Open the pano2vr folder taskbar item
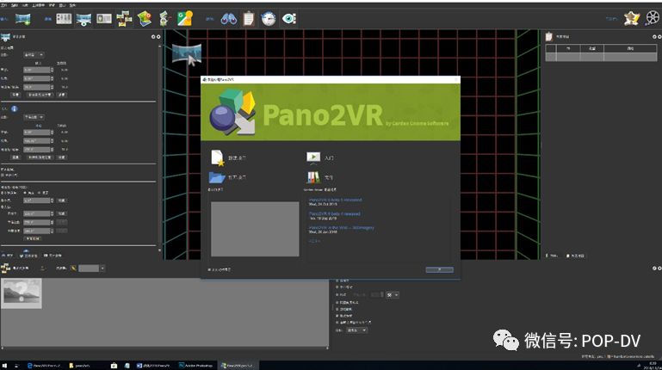 click(79, 366)
